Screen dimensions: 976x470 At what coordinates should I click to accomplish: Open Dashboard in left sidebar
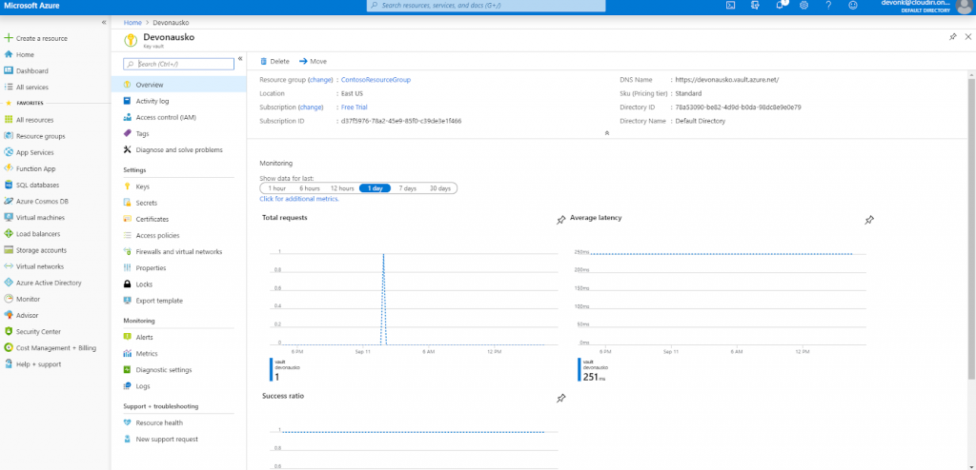pyautogui.click(x=26, y=70)
